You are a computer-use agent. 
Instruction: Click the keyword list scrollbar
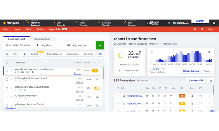click(x=103, y=73)
